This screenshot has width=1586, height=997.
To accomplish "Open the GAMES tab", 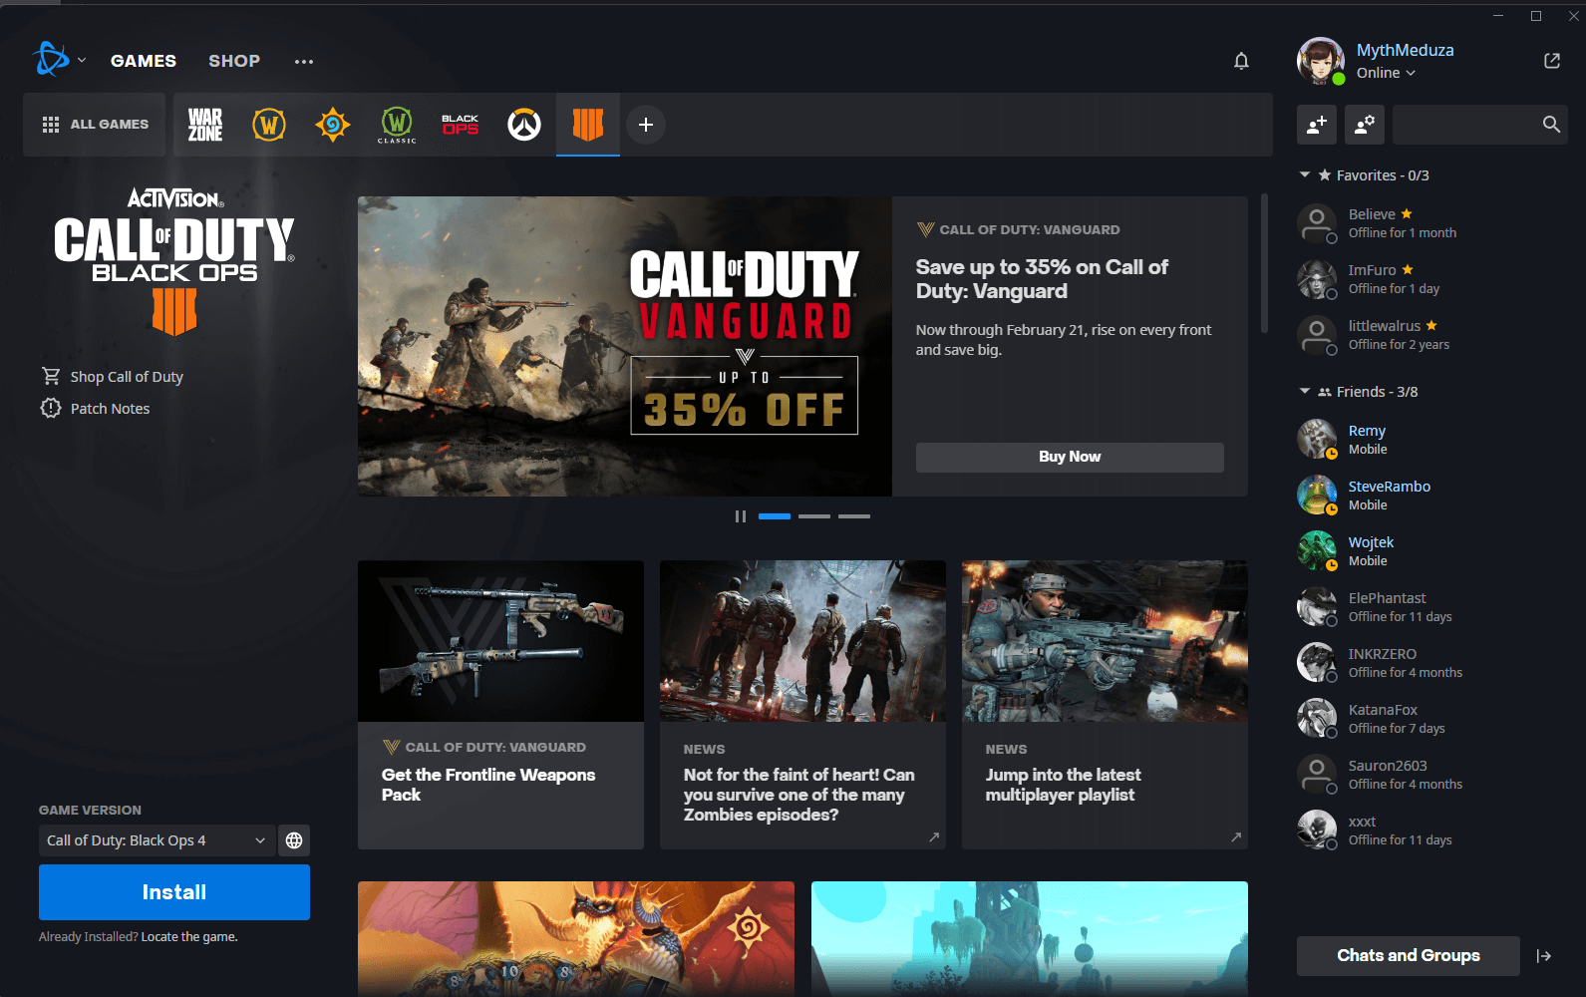I will tap(144, 61).
